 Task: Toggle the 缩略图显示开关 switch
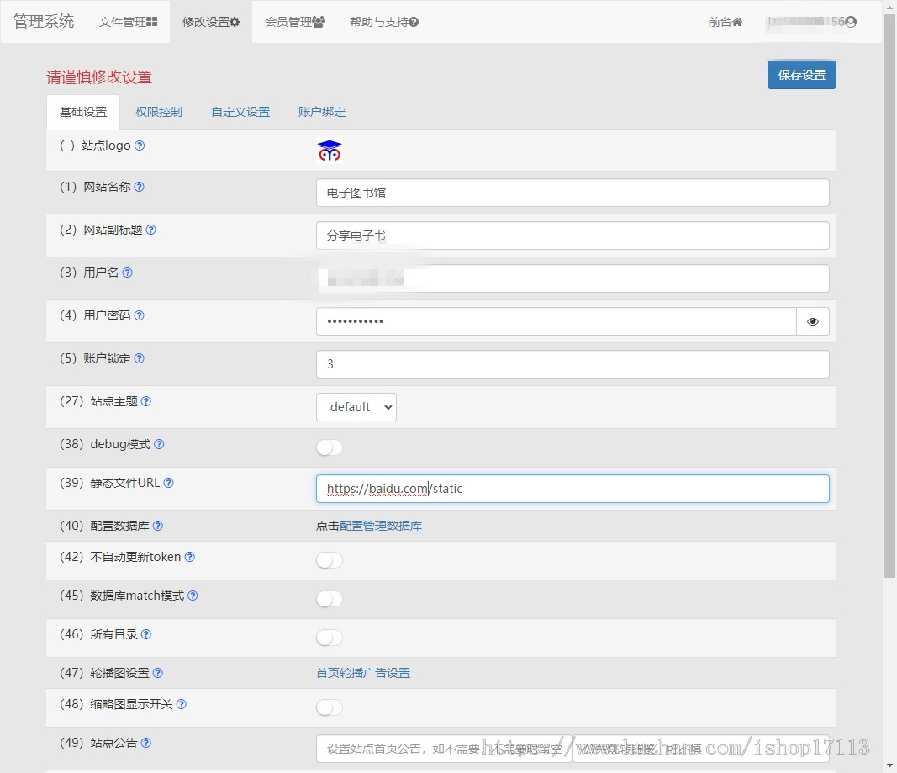(330, 707)
